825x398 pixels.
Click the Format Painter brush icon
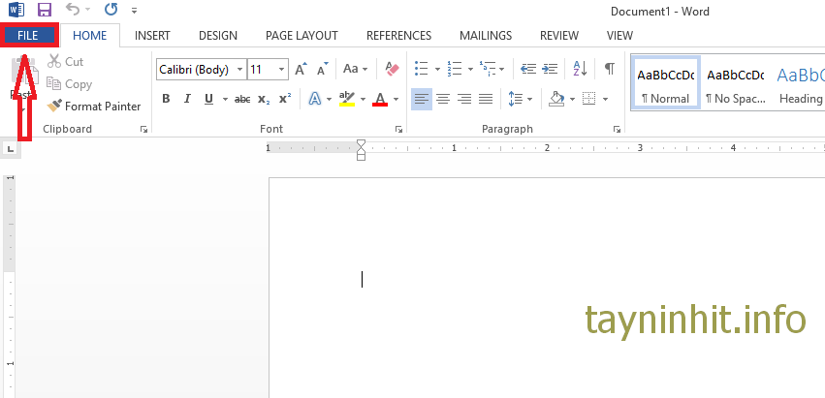[54, 107]
